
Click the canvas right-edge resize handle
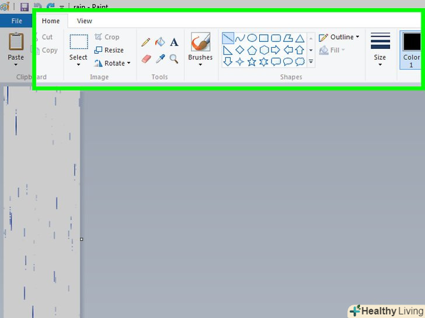[82, 239]
